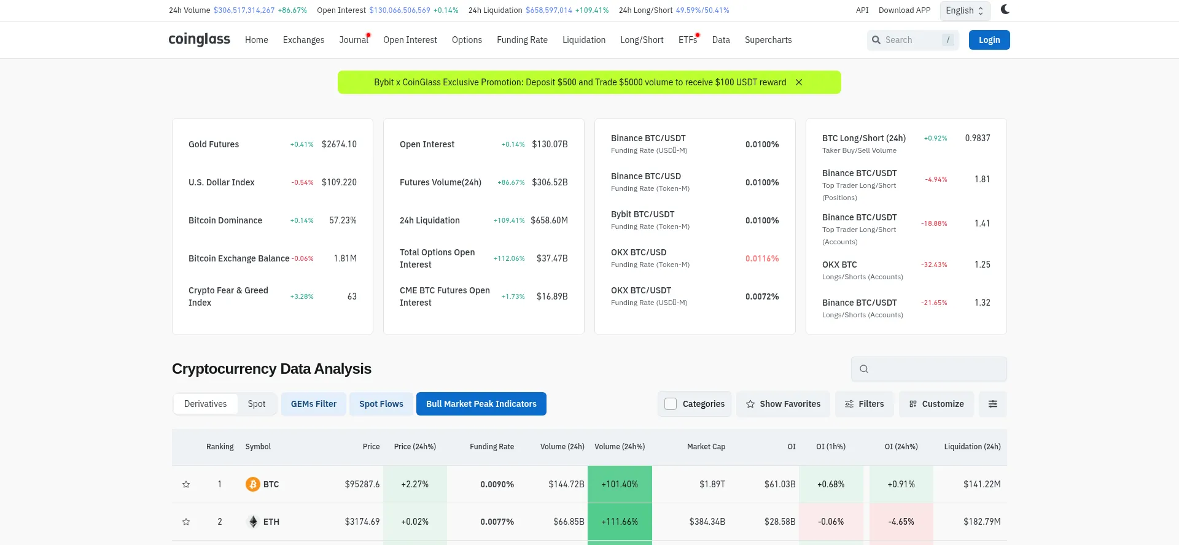Screen dimensions: 1179x545
Task: Favorite BTC with the star icon
Action: 186,484
